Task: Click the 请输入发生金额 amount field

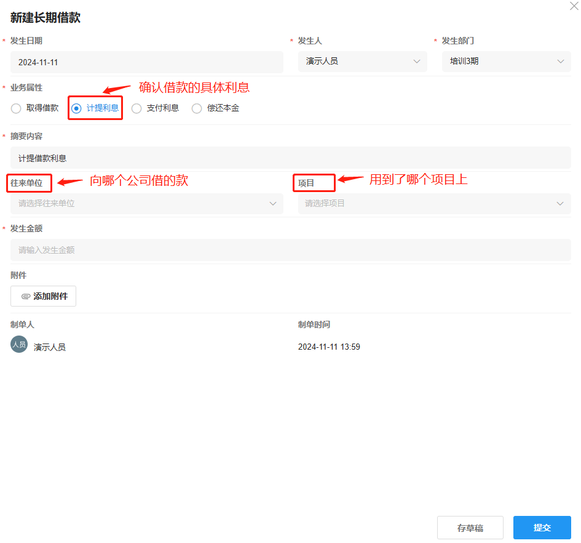Action: coord(290,250)
